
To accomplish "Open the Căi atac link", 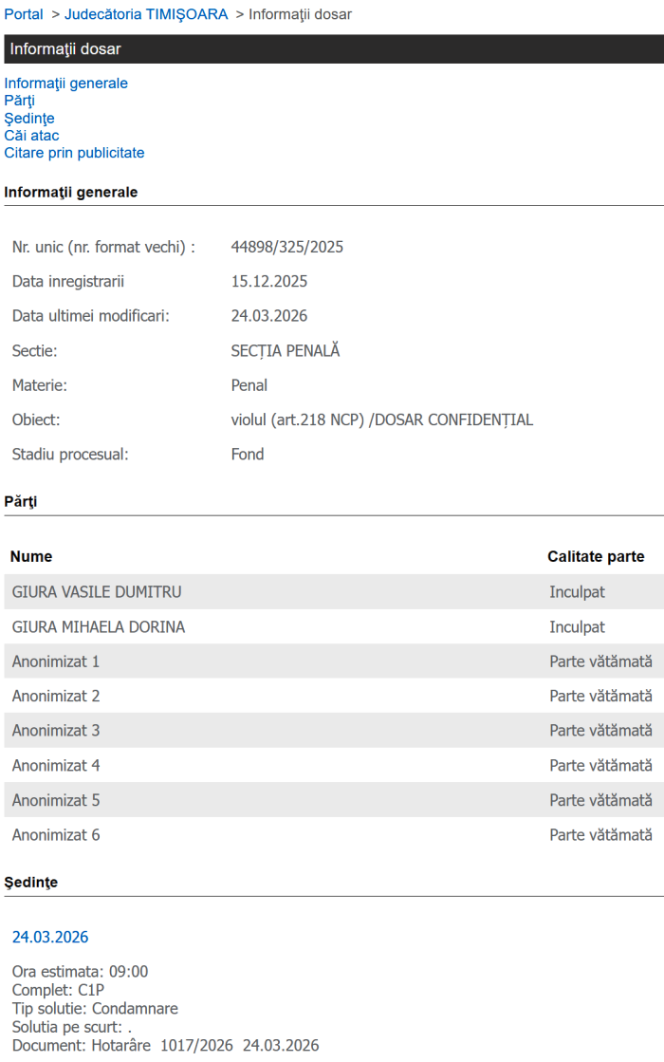I will [x=31, y=136].
